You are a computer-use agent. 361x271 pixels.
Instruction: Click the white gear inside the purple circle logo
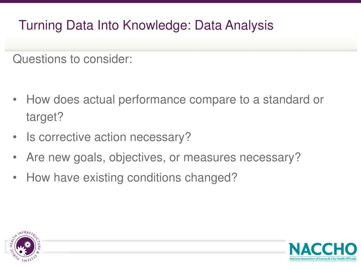(x=27, y=245)
